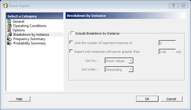Select Operating Conditions category label
191x110 pixels.
click(30, 26)
